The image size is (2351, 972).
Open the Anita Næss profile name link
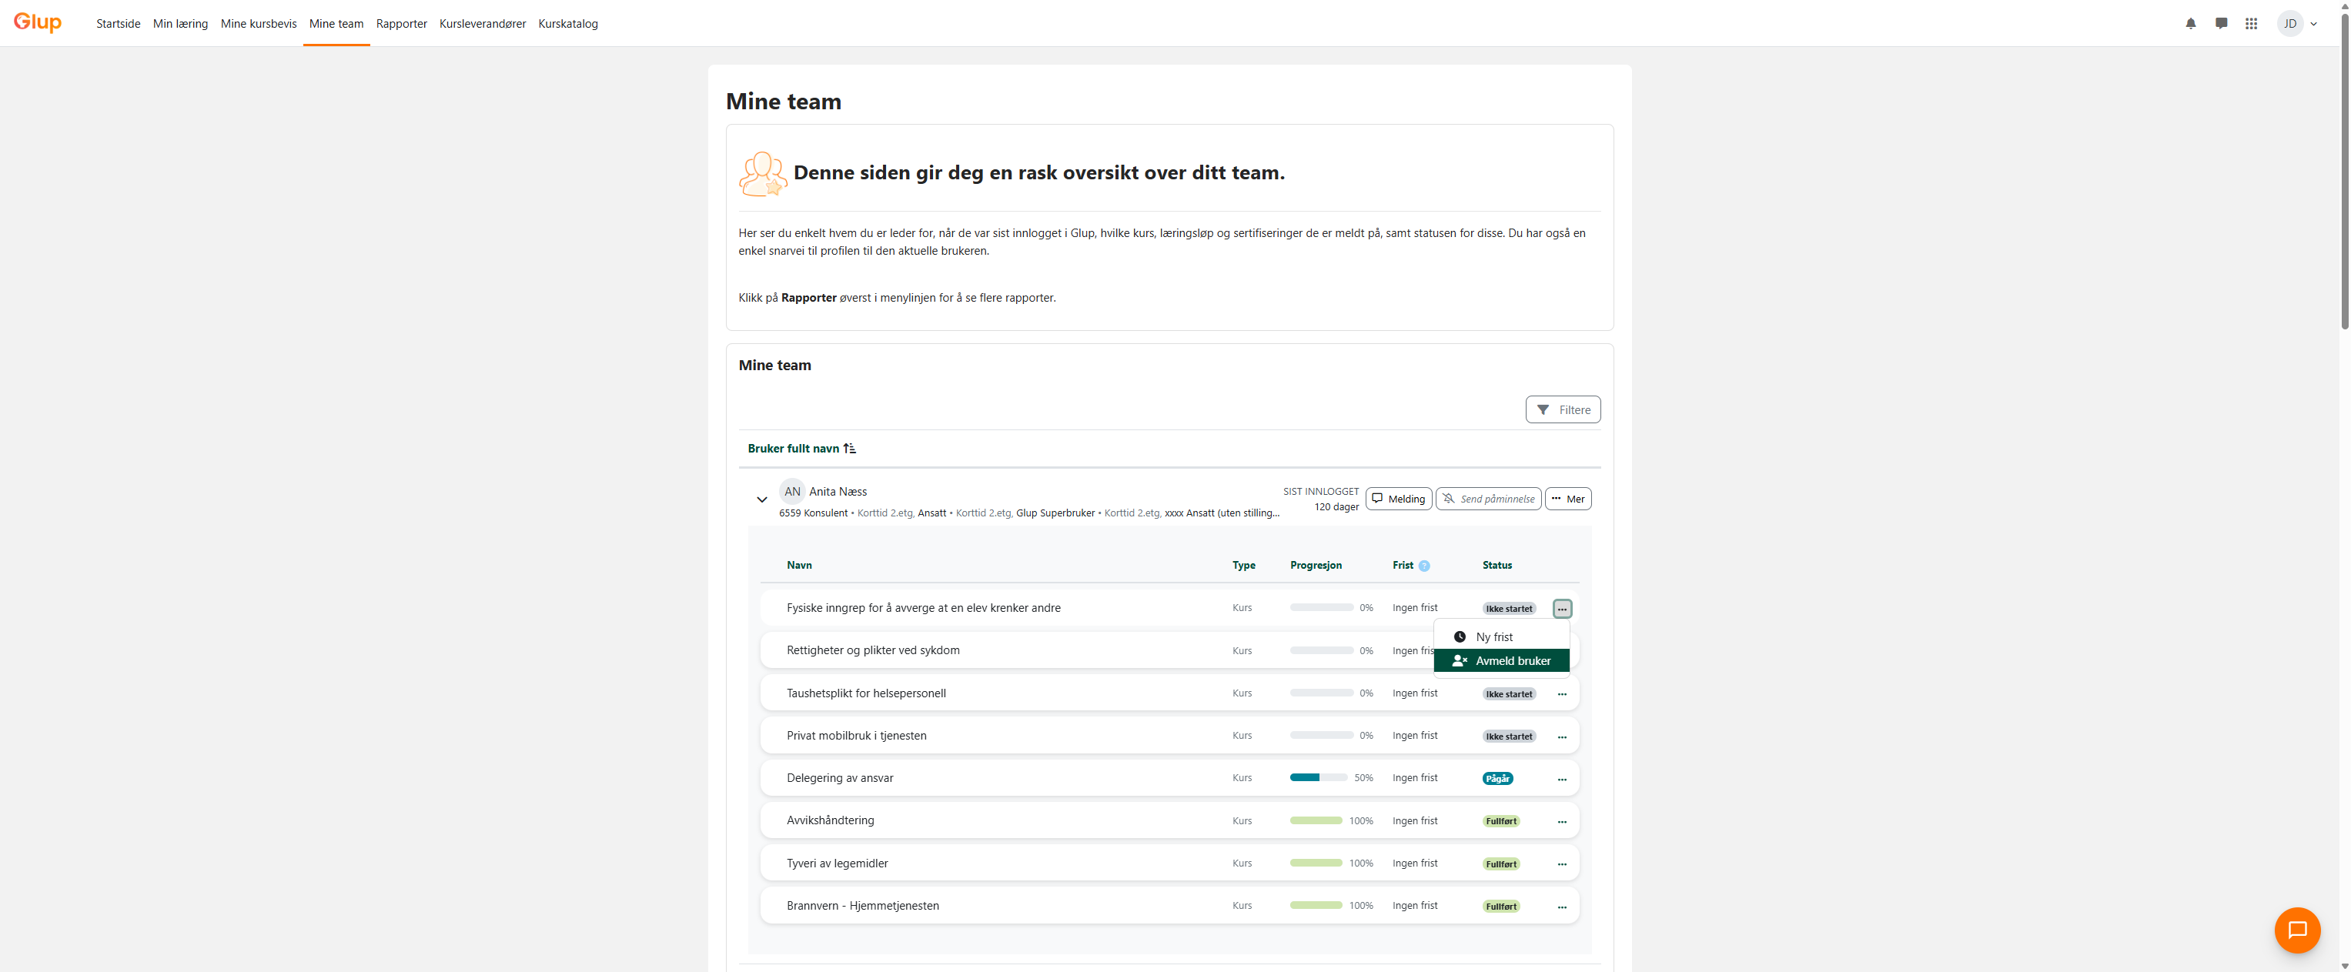point(837,491)
